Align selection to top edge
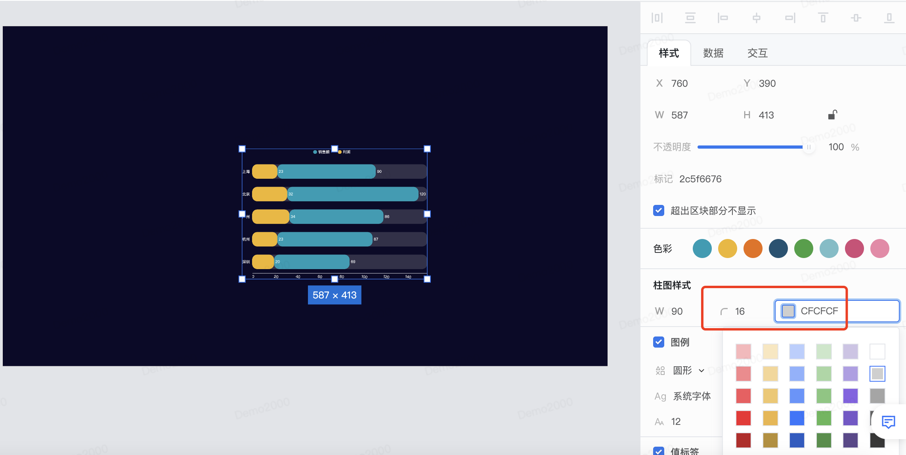 pos(823,18)
